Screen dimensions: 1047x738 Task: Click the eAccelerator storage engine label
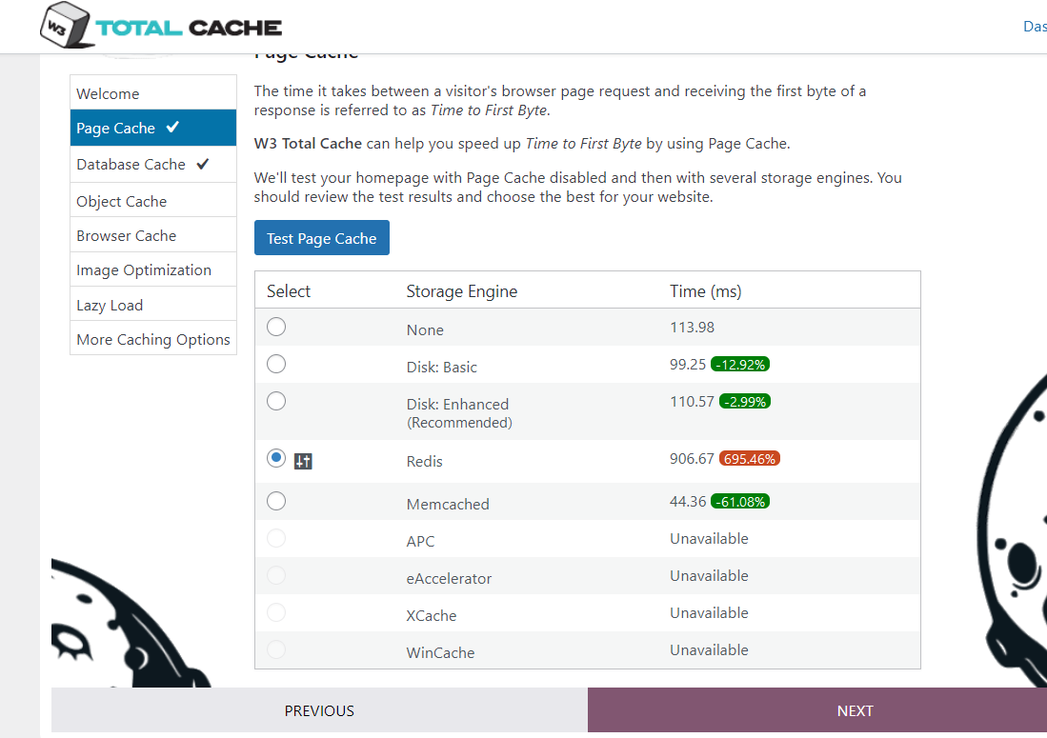449,579
